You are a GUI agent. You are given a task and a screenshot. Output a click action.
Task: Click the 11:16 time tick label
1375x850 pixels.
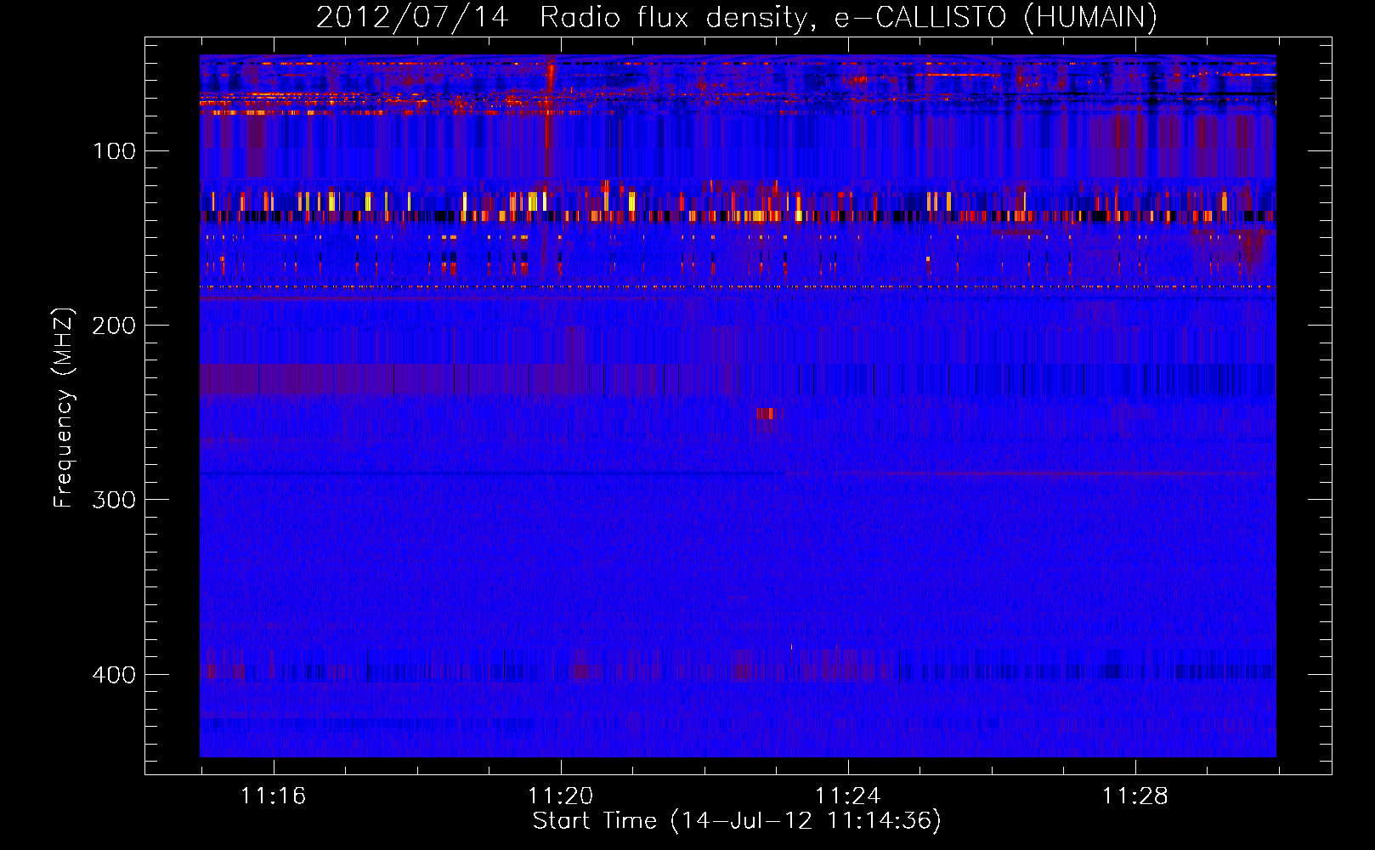tap(273, 796)
